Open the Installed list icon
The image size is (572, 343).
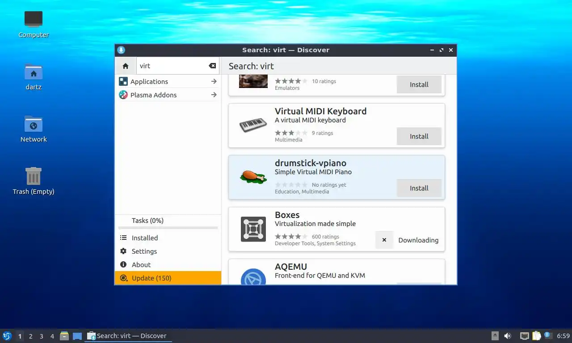tap(123, 238)
